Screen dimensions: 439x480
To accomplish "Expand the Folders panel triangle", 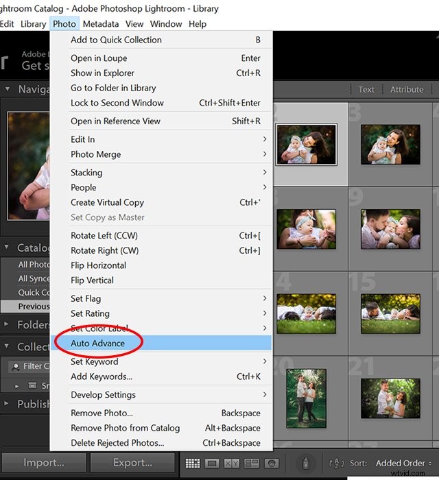I will pyautogui.click(x=6, y=324).
